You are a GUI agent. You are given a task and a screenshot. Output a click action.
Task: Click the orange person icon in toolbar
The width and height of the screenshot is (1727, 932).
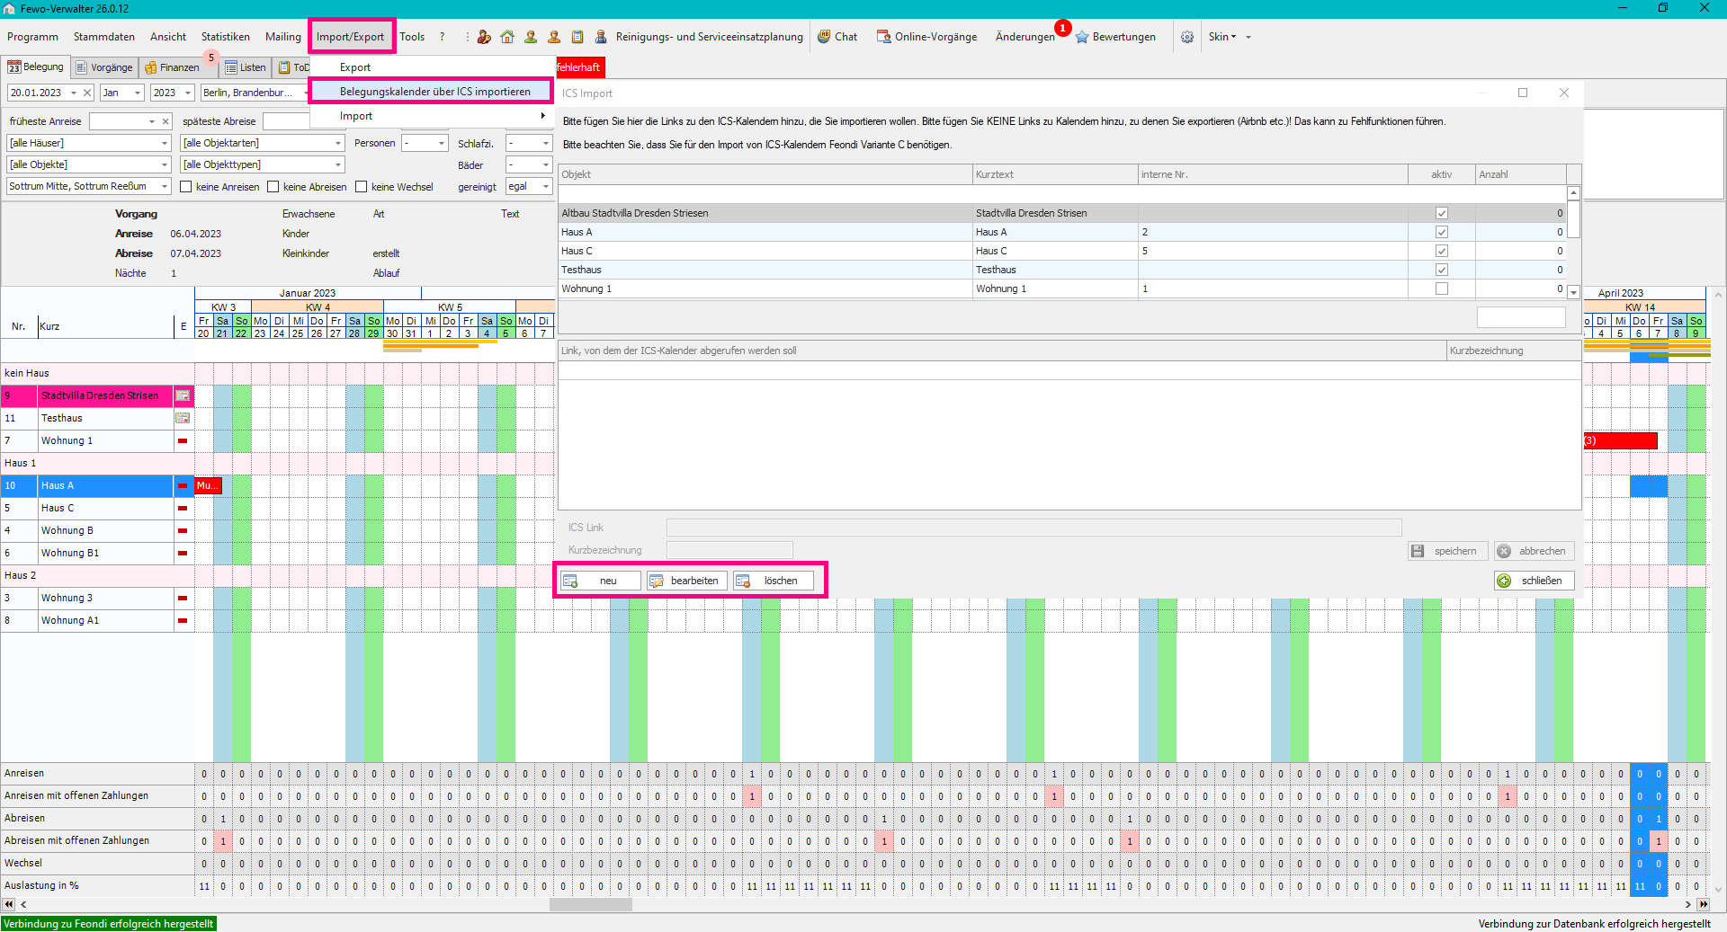point(554,37)
